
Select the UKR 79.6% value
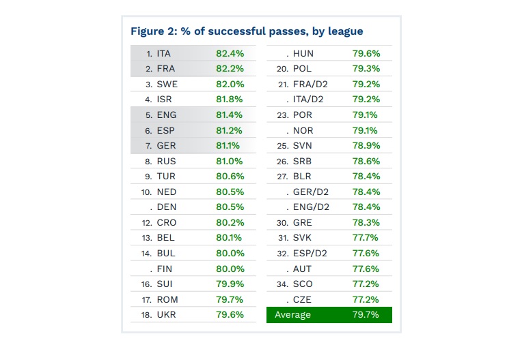pyautogui.click(x=228, y=314)
